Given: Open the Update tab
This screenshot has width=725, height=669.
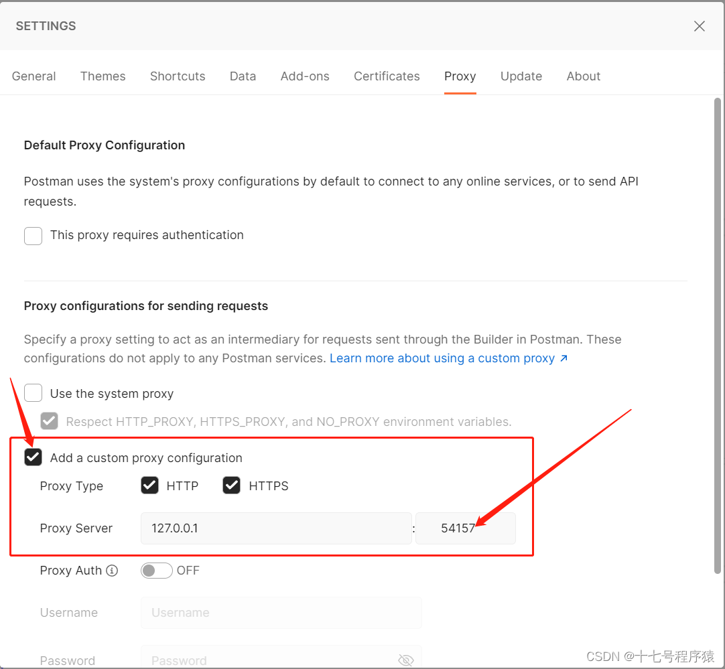Looking at the screenshot, I should (x=521, y=76).
